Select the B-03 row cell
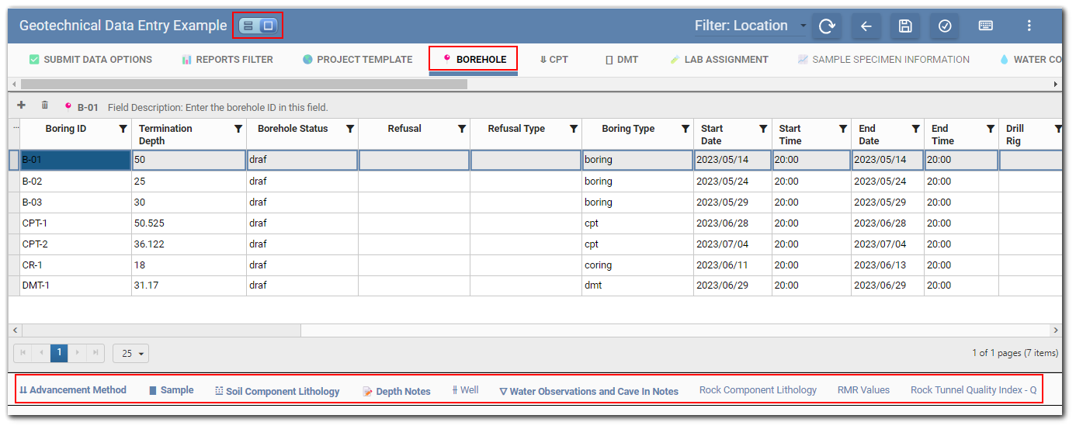Screen dimensions: 1076x429 (x=75, y=202)
